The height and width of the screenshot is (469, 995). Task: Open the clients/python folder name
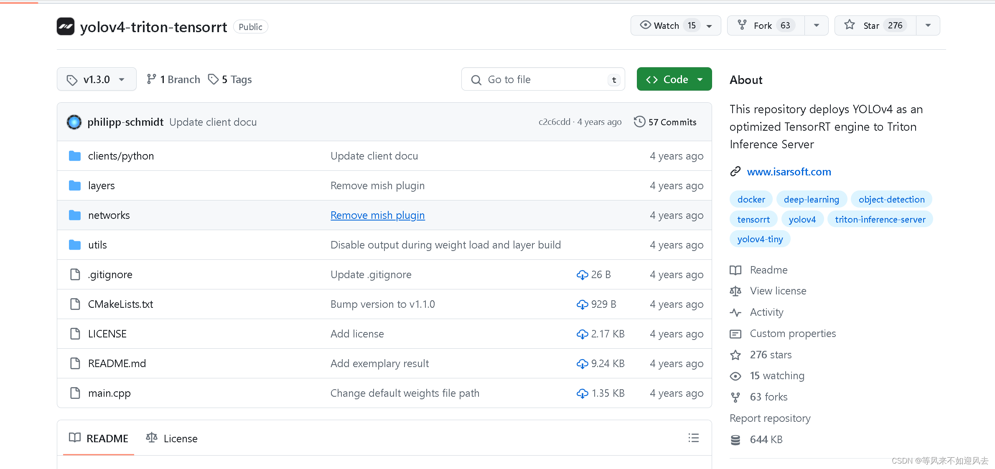pyautogui.click(x=121, y=156)
